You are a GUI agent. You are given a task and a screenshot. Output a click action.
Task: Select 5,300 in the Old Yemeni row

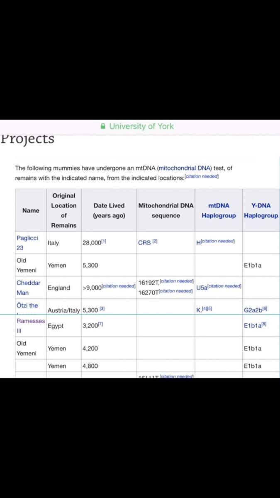click(x=90, y=265)
